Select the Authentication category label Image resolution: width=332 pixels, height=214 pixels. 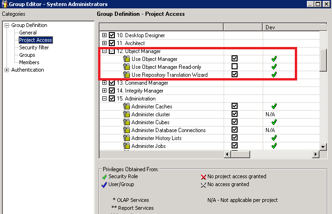(x=27, y=70)
